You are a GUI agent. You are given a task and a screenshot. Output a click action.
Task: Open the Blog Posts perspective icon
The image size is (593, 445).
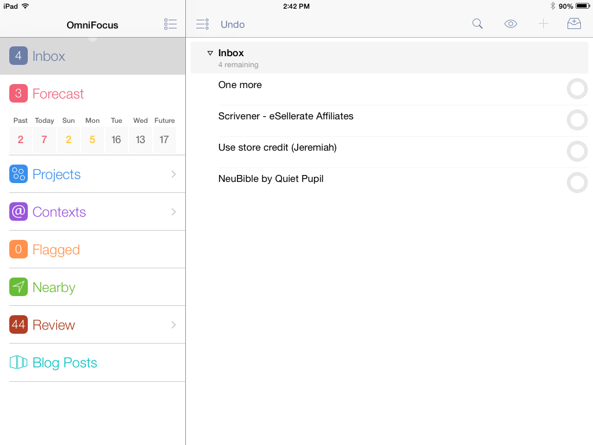(18, 362)
